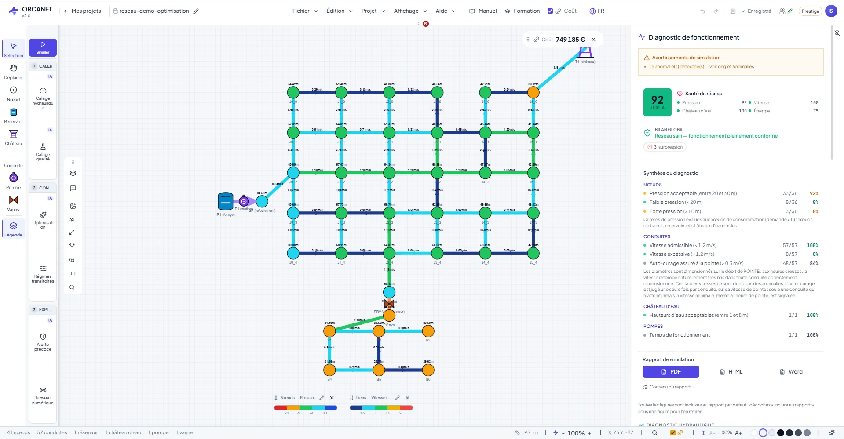Close the Liens — Vitesse legend
This screenshot has height=439, width=844.
click(408, 398)
